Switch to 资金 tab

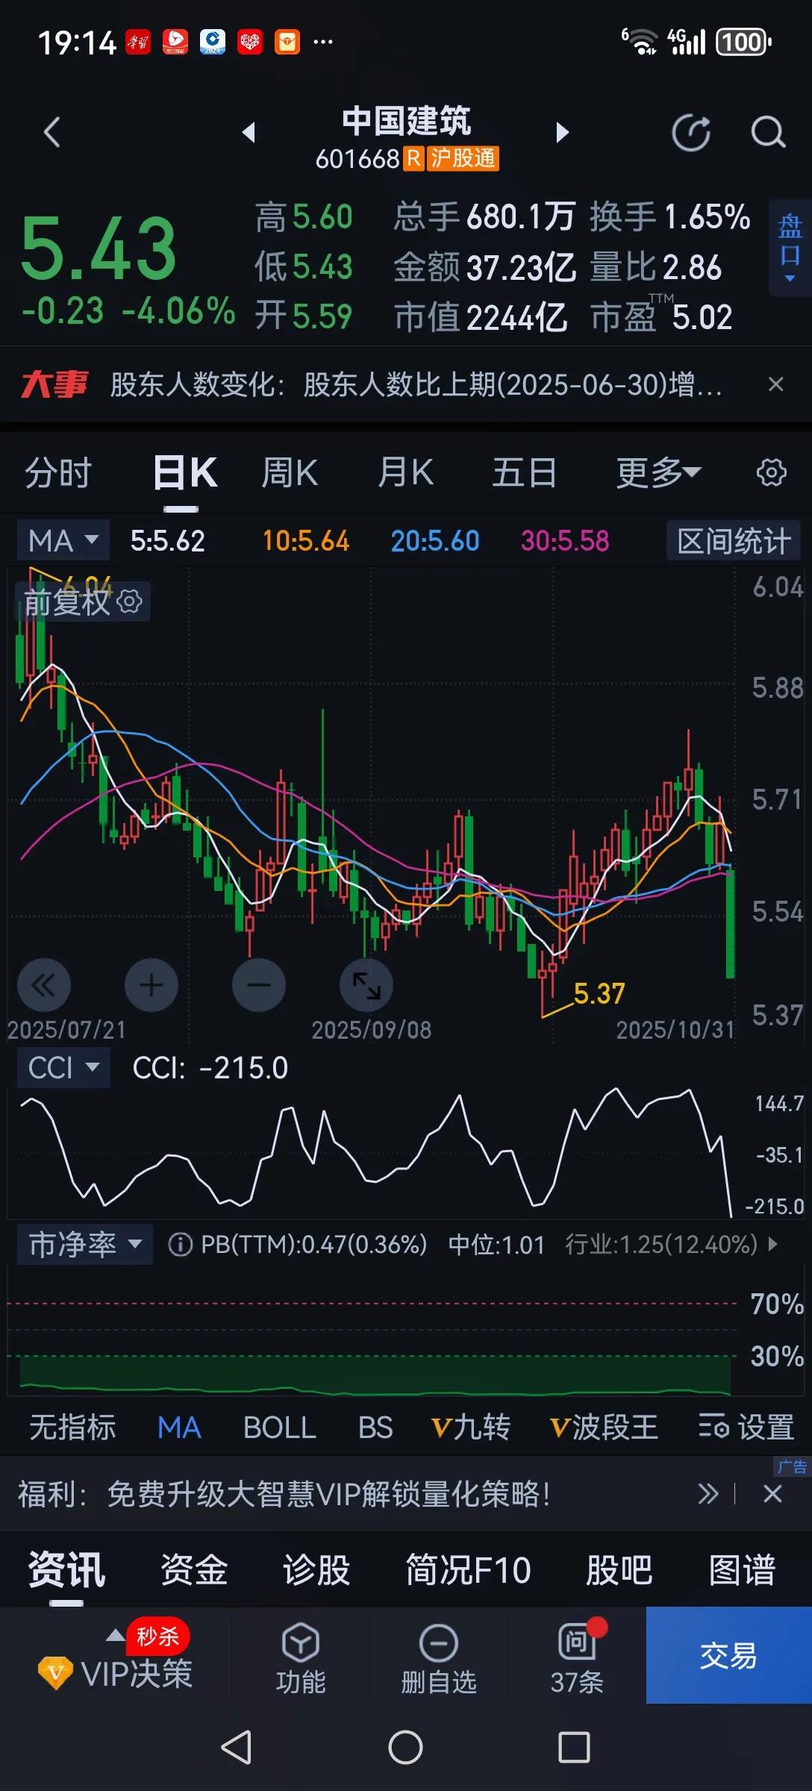pyautogui.click(x=194, y=1569)
